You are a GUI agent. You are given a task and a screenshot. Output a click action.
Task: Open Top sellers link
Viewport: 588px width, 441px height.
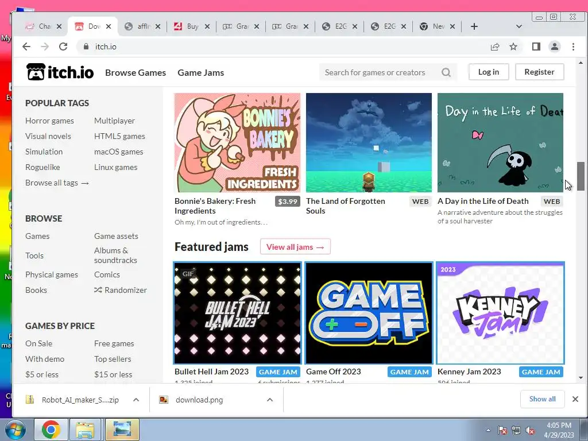[x=113, y=359]
